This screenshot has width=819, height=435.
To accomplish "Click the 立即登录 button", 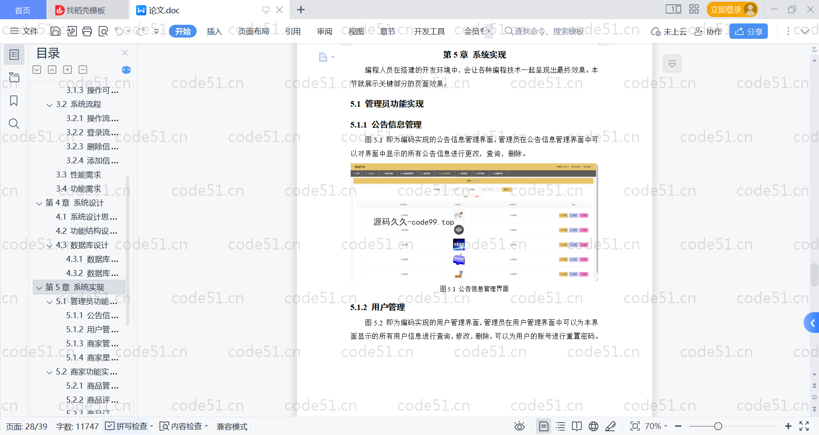I will click(x=732, y=9).
